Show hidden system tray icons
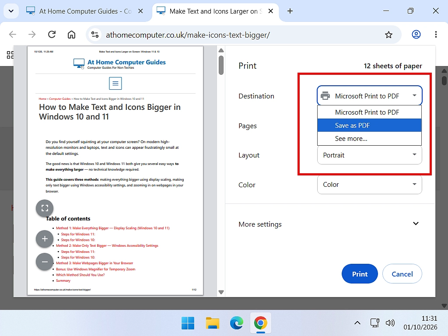Screen dimensions: 448x336 [357, 323]
